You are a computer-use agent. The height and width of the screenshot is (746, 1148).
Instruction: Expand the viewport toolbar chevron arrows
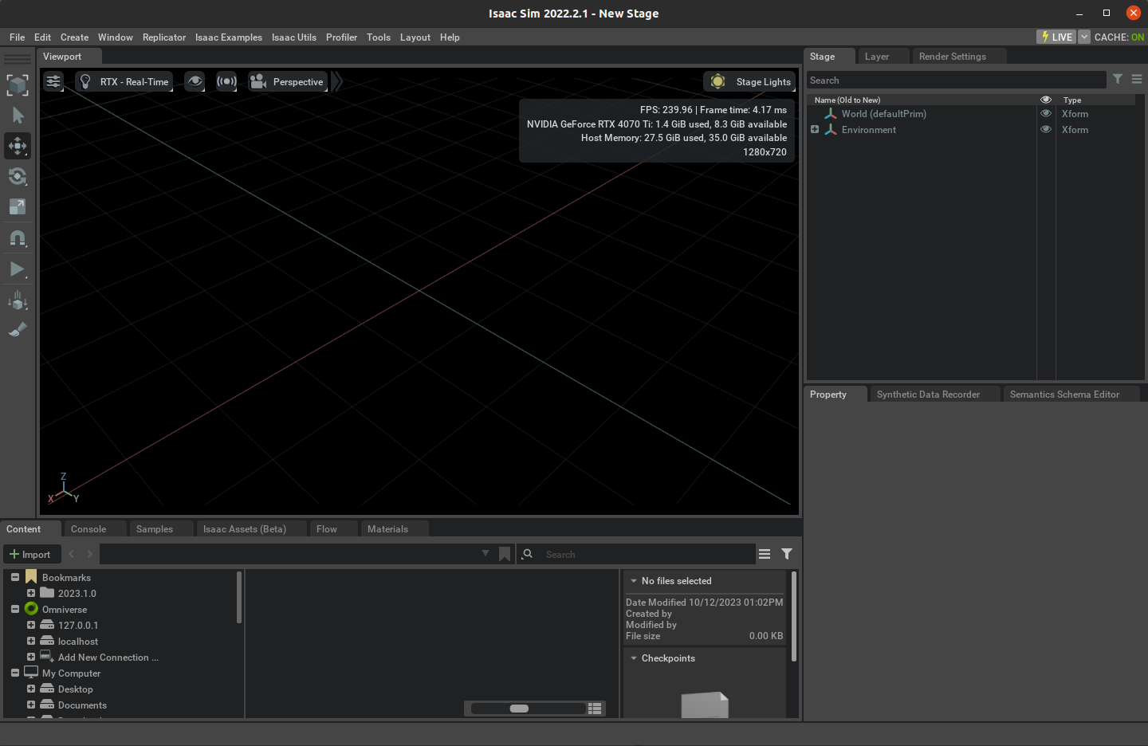pyautogui.click(x=337, y=81)
